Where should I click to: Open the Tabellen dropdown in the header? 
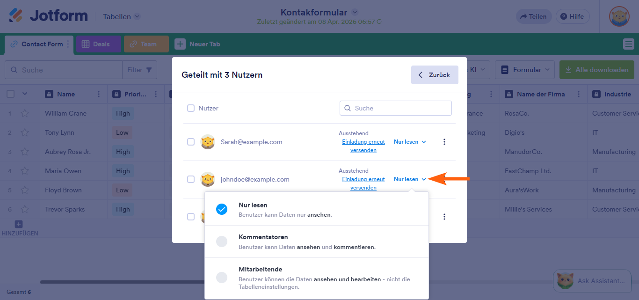click(x=121, y=16)
